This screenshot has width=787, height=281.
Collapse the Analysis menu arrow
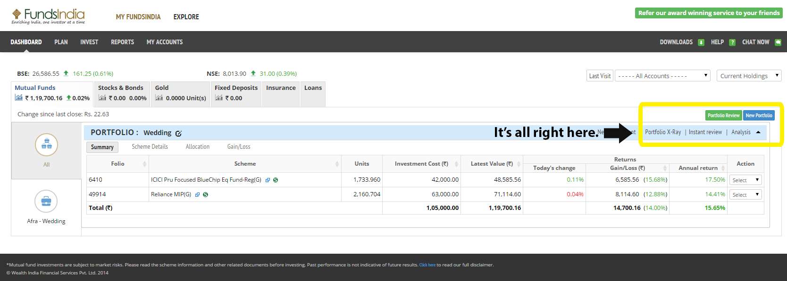758,132
